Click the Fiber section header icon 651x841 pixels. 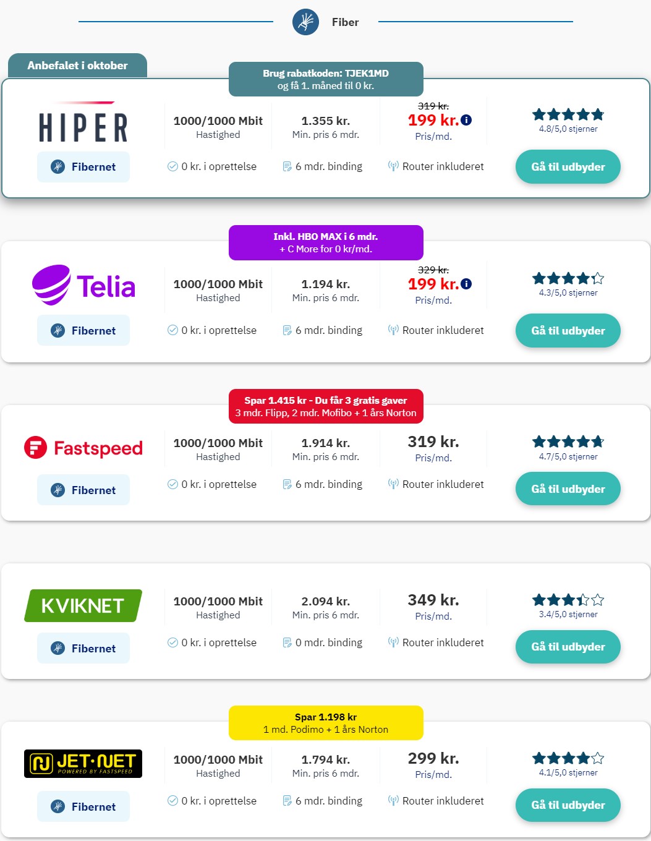(x=305, y=22)
